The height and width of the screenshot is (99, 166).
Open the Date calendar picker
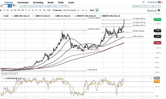point(97,10)
